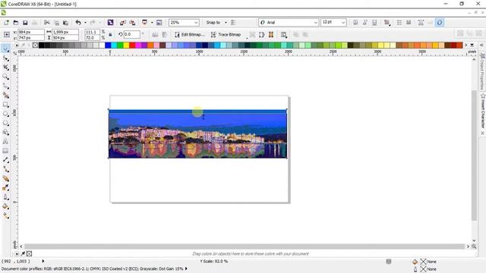Select the Freehand tool
Screen dimensions: 486x273
coord(5,86)
